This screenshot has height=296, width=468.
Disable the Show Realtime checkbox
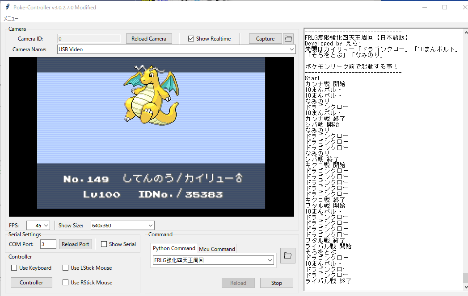190,38
